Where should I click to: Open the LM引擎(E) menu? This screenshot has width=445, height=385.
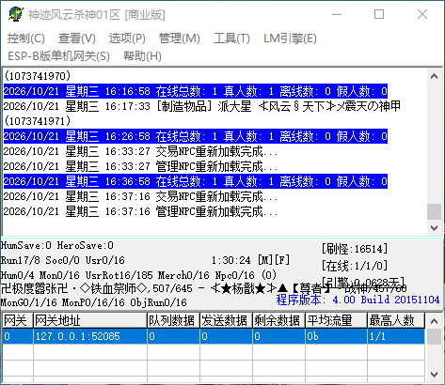pyautogui.click(x=290, y=38)
